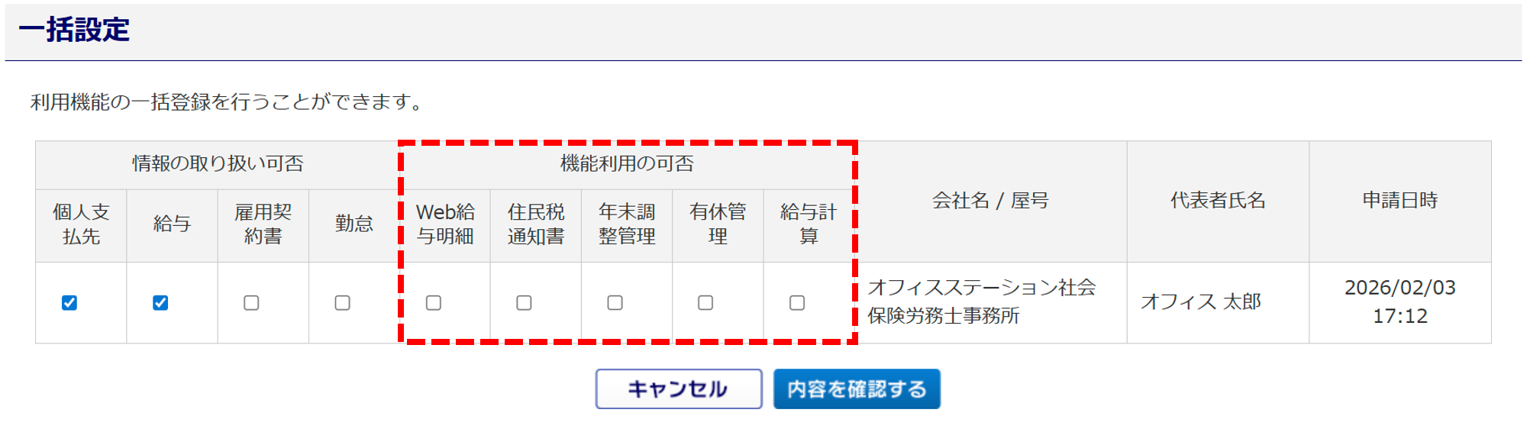
Task: Enable the Web給与明細 checkbox
Action: click(434, 303)
